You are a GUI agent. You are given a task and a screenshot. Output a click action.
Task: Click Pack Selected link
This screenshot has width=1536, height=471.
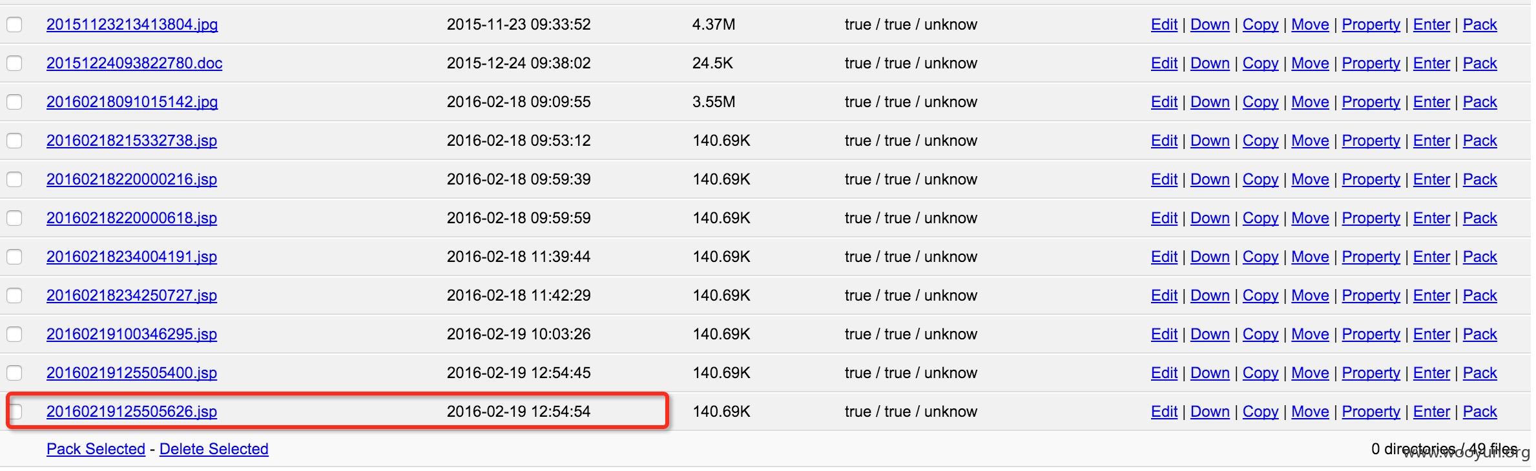(96, 449)
